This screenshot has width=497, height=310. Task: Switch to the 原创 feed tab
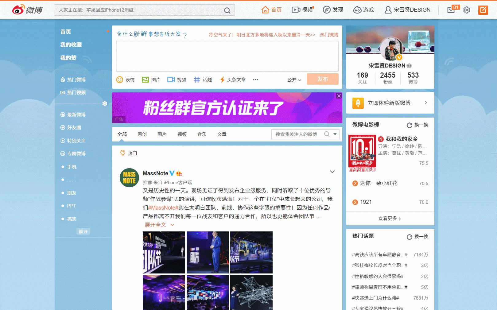pos(142,134)
